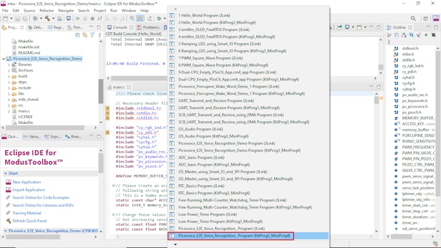Collapse the Picovoice_E2E_Voice_Recognition_Demo project node
The width and height of the screenshot is (441, 248).
(4, 59)
